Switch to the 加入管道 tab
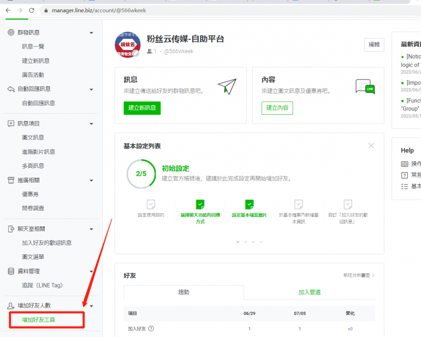421x337 pixels. coord(309,292)
